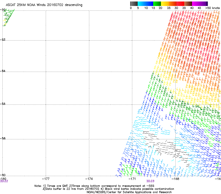Click the purple time stamp '20:23'

[x=150, y=181]
